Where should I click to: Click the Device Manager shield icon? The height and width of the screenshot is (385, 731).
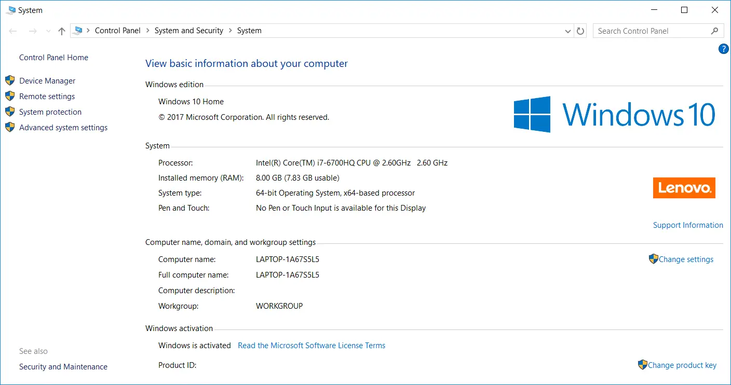tap(10, 80)
